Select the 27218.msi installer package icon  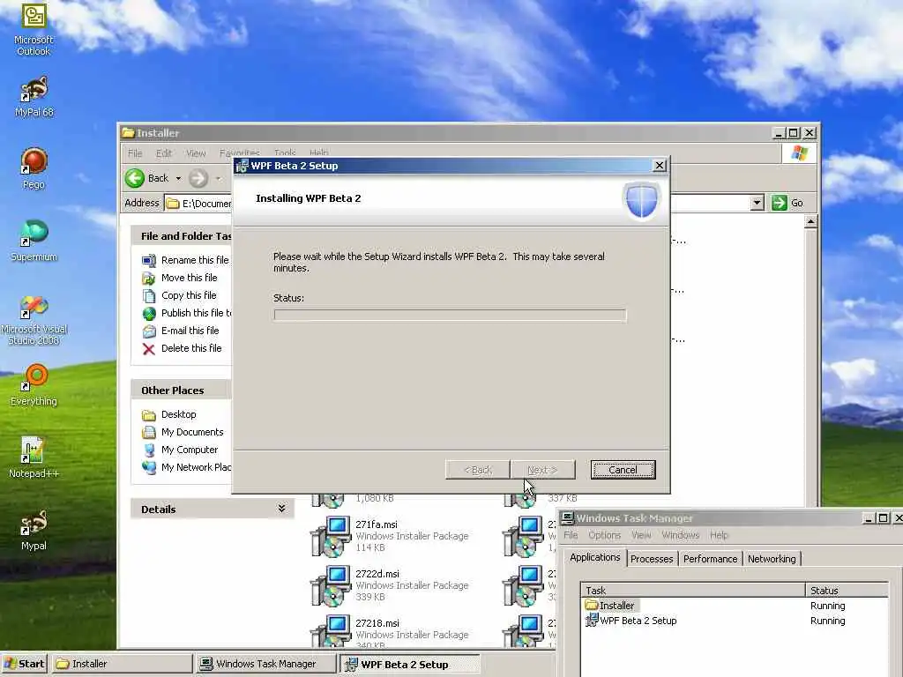click(332, 631)
